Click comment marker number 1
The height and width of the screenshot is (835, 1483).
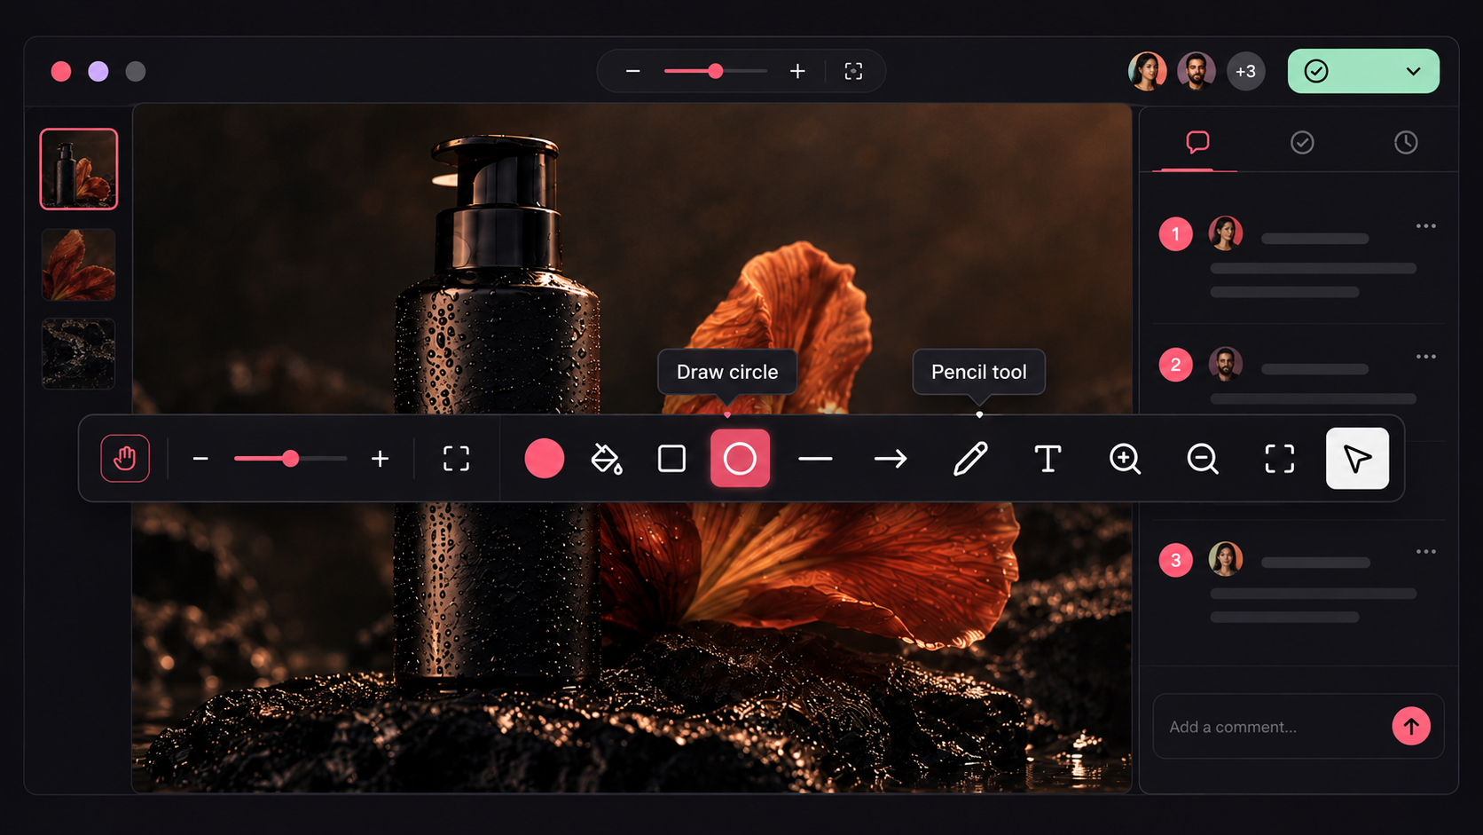1176,234
